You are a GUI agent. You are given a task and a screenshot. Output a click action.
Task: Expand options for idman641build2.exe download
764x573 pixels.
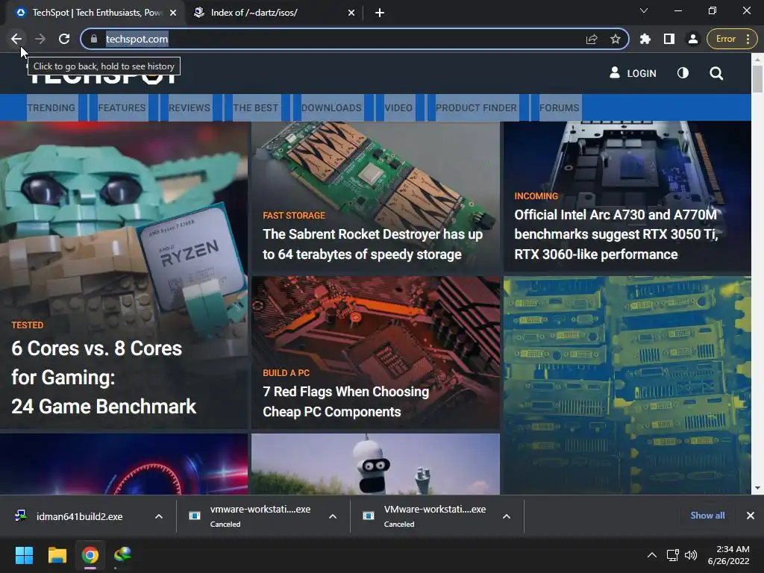pos(159,516)
